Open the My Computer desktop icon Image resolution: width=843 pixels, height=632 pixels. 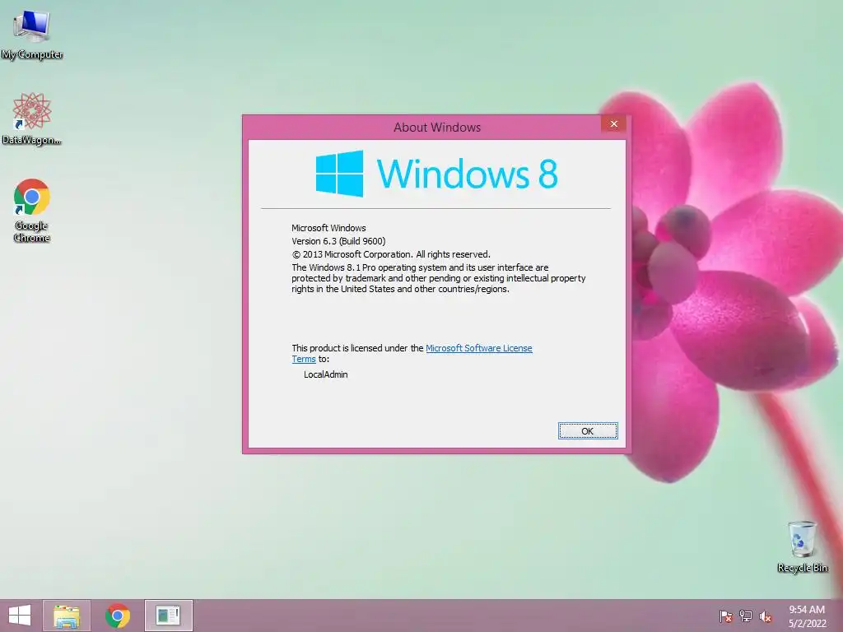[x=32, y=35]
